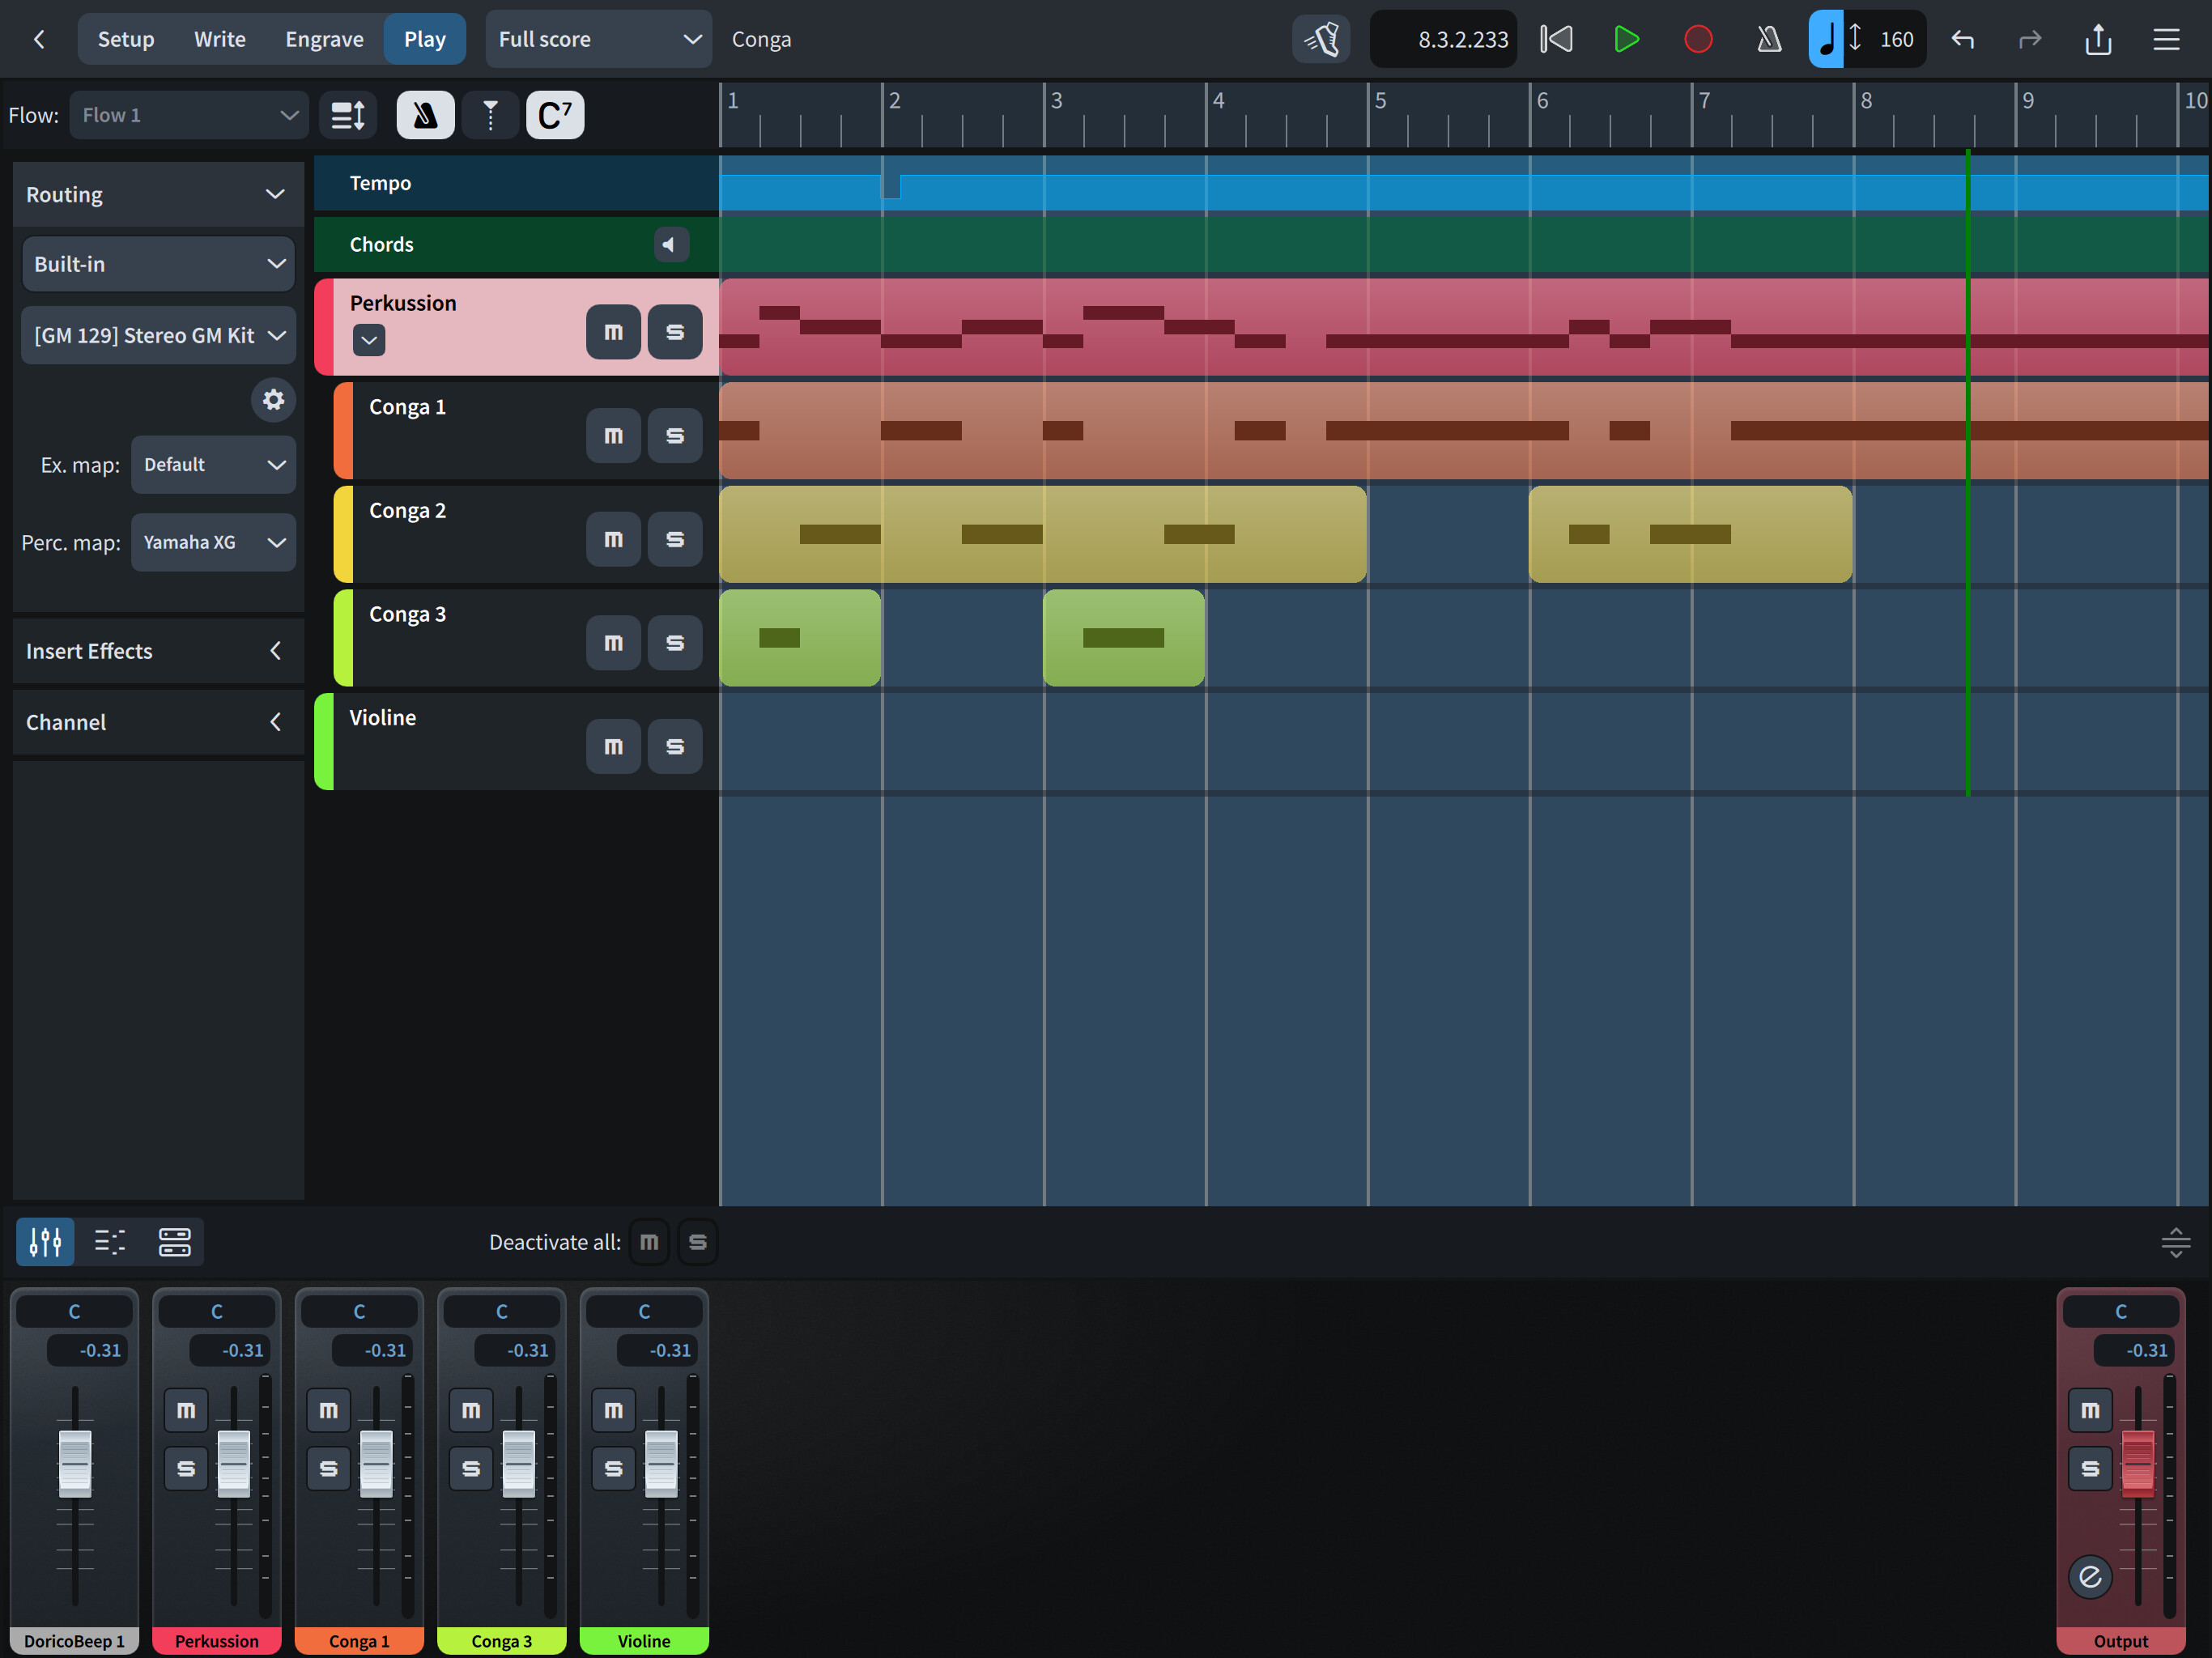2212x1658 pixels.
Task: Rewind to the beginning of flow
Action: coord(1556,39)
